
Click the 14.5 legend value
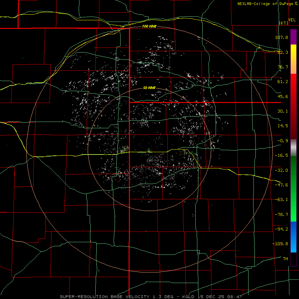coord(283,126)
